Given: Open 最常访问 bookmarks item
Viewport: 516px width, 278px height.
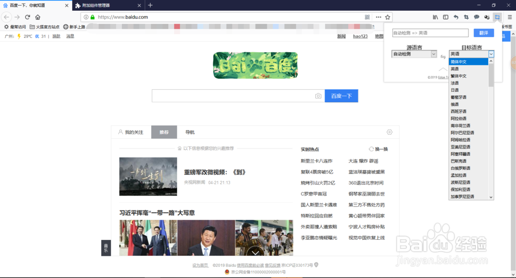Looking at the screenshot, I should (x=15, y=27).
